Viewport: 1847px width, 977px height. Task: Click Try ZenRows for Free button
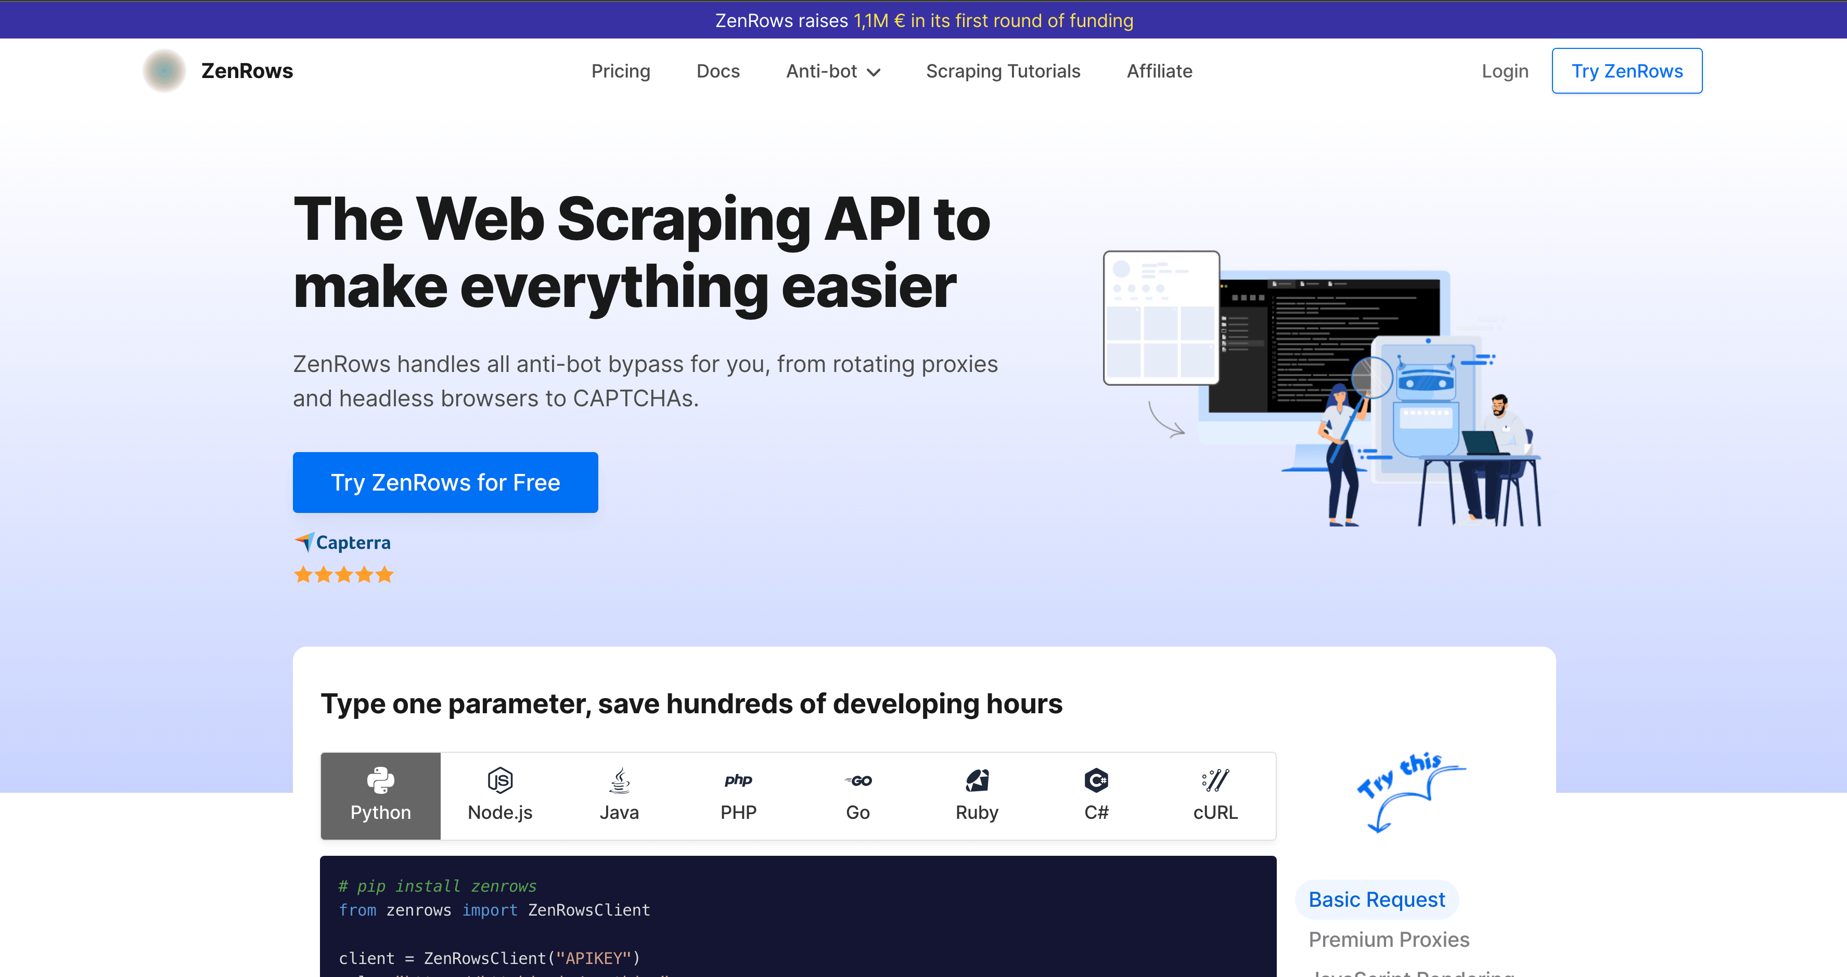click(x=445, y=482)
